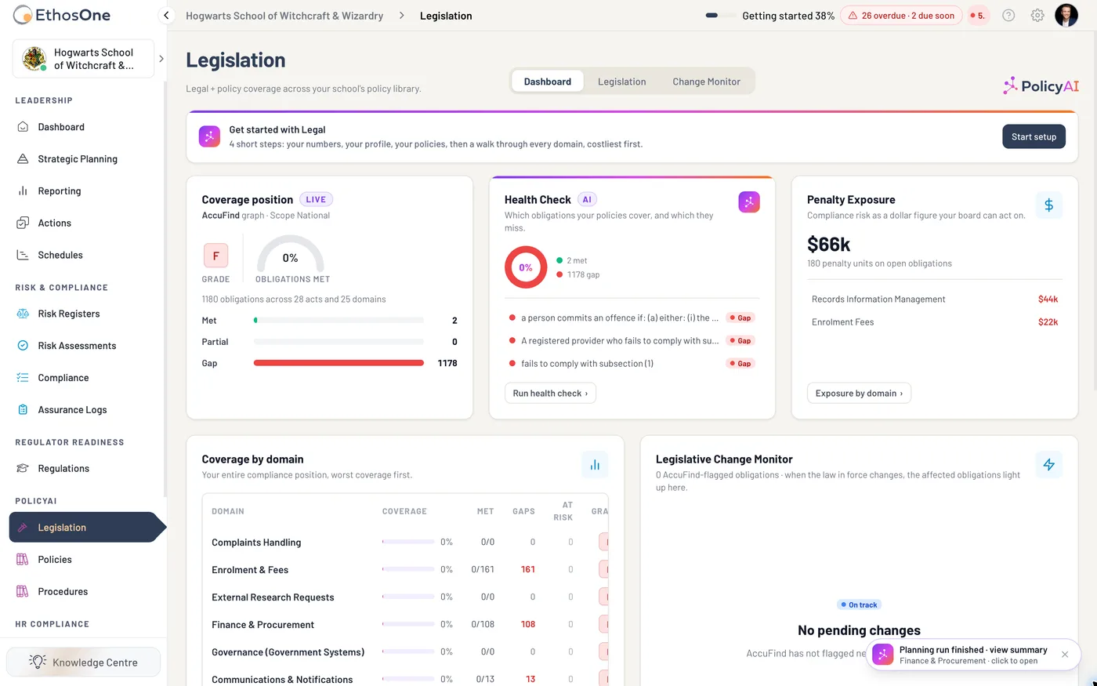Click the Hogwarts school crest thumbnail
The image size is (1097, 686).
tap(34, 59)
